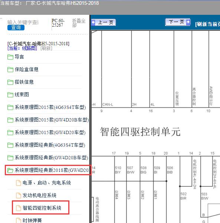Click the folder icon beside 导言
This screenshot has height=223, width=220.
pyautogui.click(x=10, y=57)
